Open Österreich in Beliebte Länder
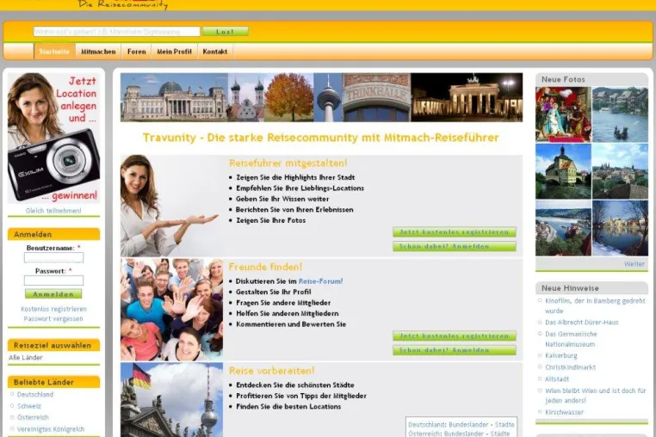The width and height of the screenshot is (656, 437). pos(33,417)
